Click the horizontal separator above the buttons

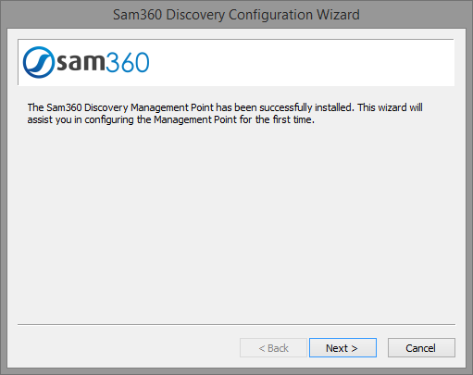point(236,324)
